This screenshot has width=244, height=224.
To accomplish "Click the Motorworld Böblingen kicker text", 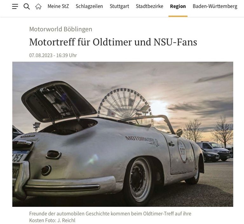I will pyautogui.click(x=61, y=29).
